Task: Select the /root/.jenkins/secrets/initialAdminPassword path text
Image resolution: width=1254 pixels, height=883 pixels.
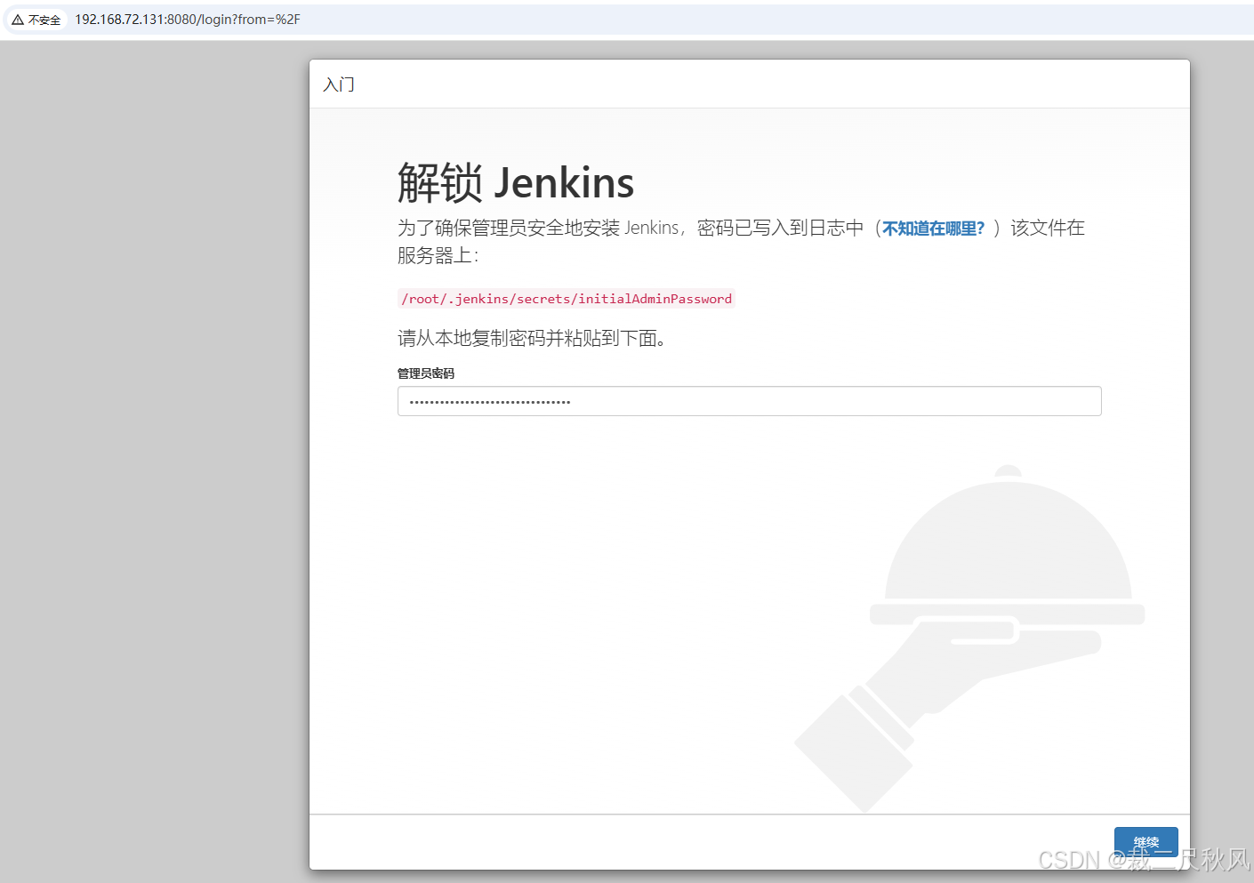Action: click(567, 299)
